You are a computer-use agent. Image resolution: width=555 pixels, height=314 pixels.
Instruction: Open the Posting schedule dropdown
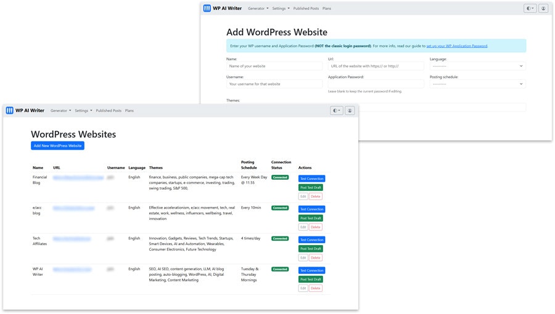[477, 84]
